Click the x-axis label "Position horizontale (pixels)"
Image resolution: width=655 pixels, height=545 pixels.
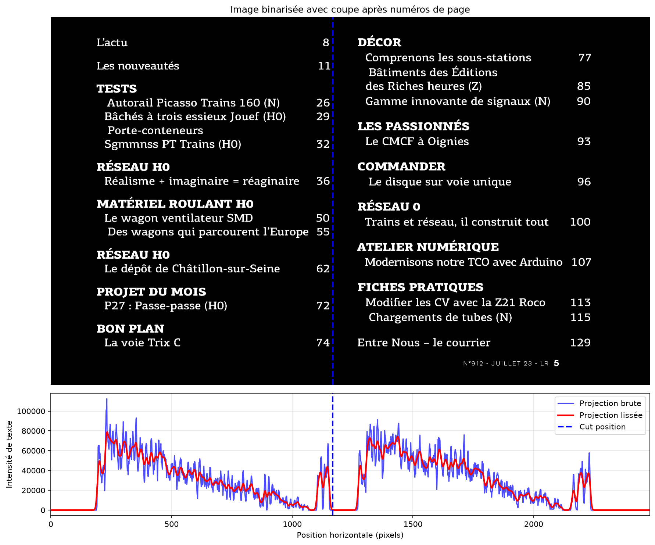pyautogui.click(x=350, y=535)
